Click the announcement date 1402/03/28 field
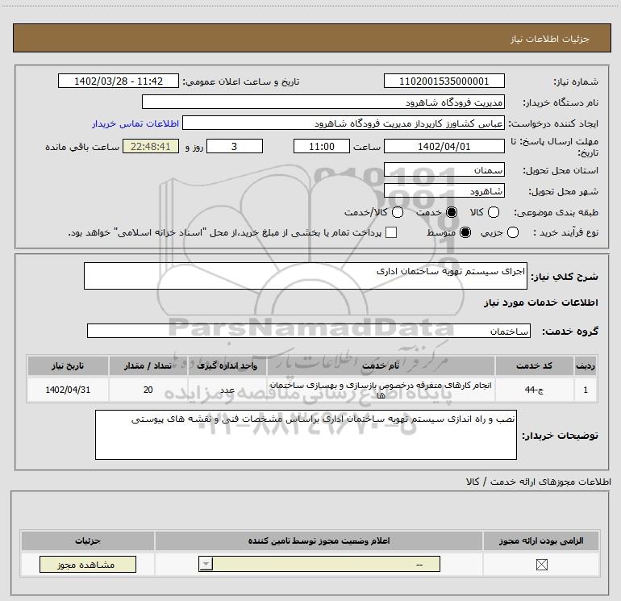Image resolution: width=621 pixels, height=601 pixels. 119,81
